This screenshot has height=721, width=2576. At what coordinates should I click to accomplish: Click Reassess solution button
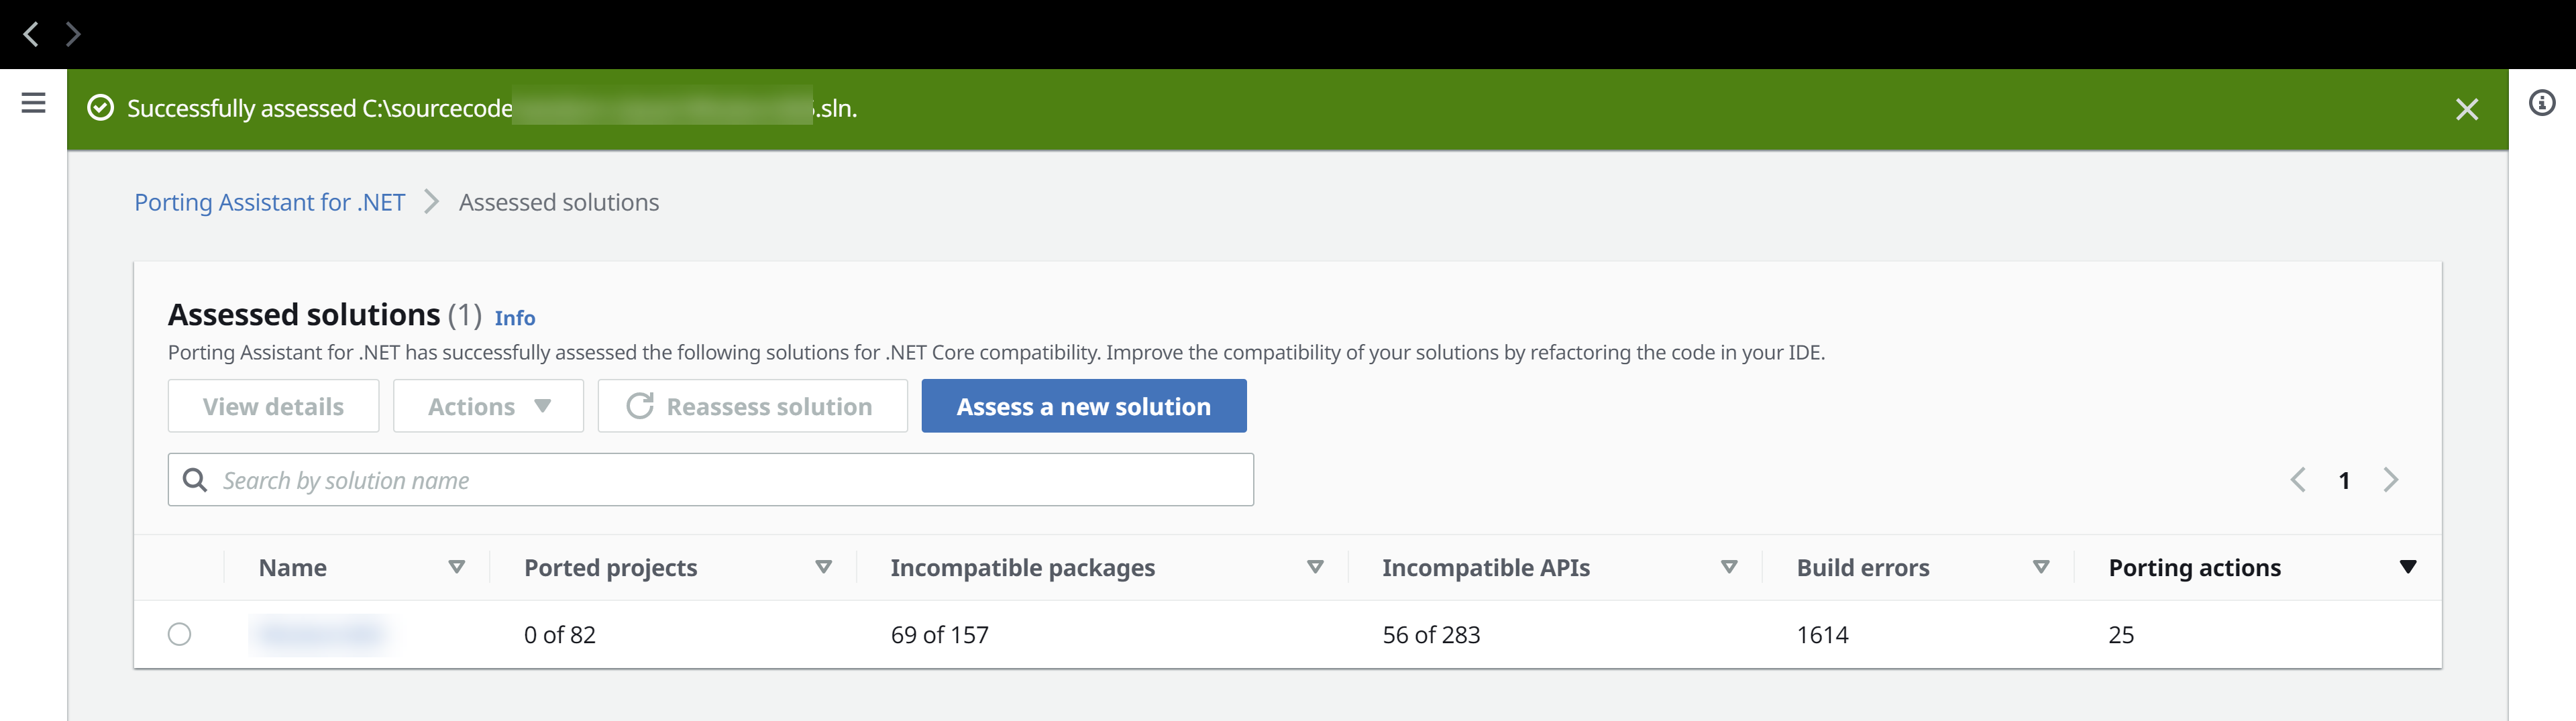[x=752, y=406]
